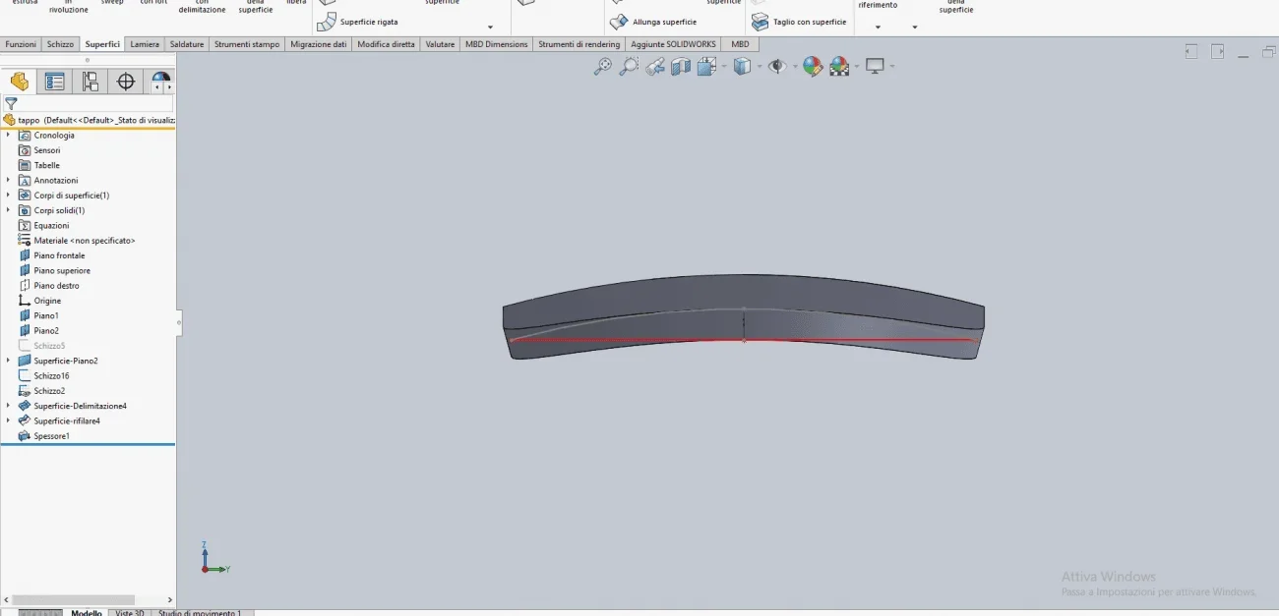The height and width of the screenshot is (616, 1279).
Task: Open the Saldature ribbon tab
Action: click(x=187, y=44)
